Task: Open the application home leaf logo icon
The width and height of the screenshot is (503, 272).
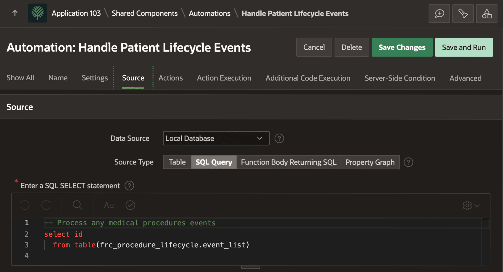Action: (x=37, y=13)
